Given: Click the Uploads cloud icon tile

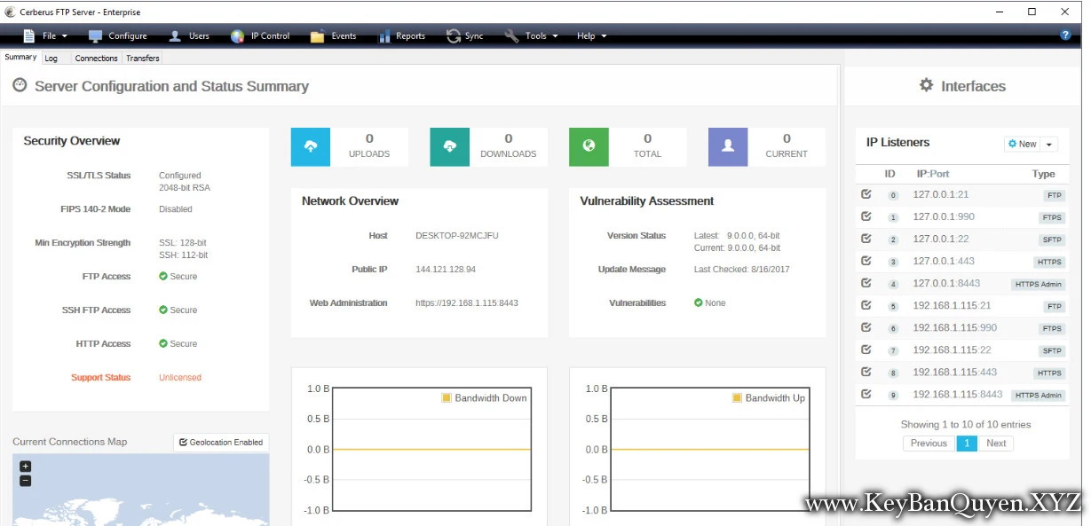Looking at the screenshot, I should 311,146.
